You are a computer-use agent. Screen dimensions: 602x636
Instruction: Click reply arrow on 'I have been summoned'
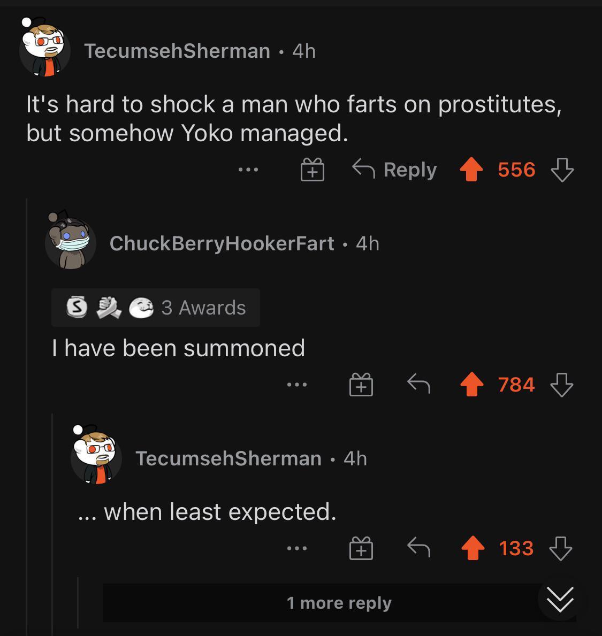(418, 384)
